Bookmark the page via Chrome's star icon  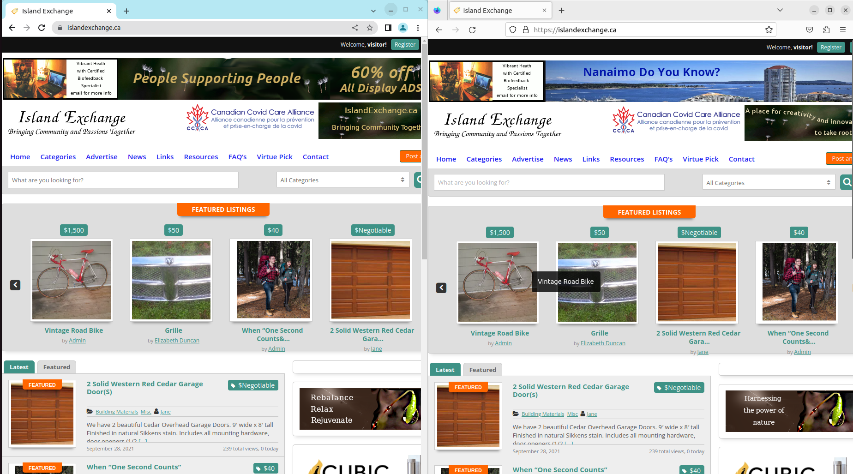(369, 28)
